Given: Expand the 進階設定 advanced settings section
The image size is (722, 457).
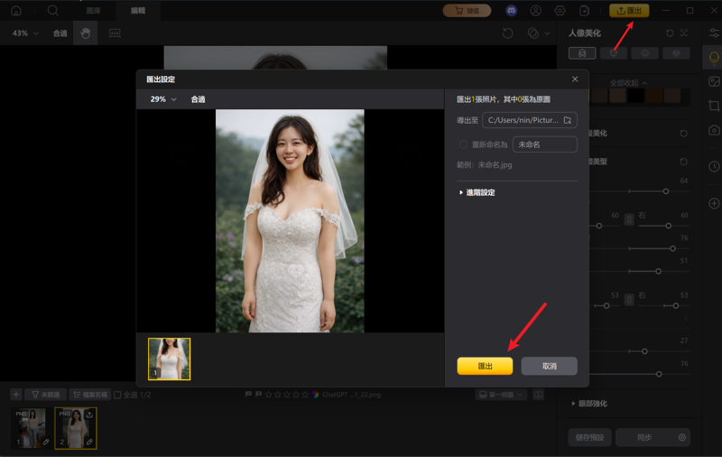Looking at the screenshot, I should click(477, 192).
